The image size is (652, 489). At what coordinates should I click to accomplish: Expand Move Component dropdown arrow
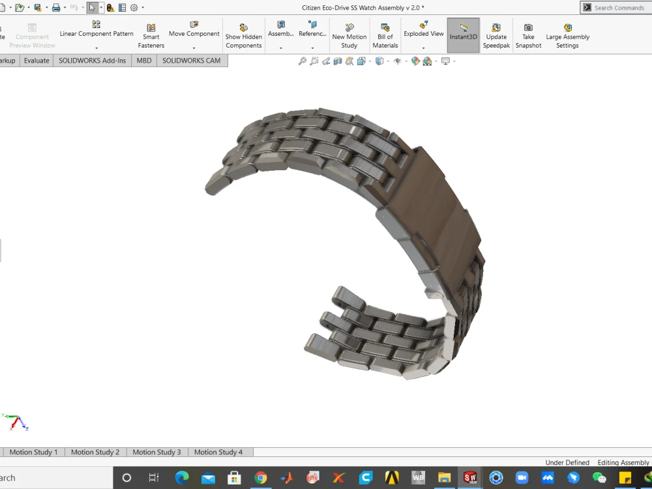click(x=194, y=48)
